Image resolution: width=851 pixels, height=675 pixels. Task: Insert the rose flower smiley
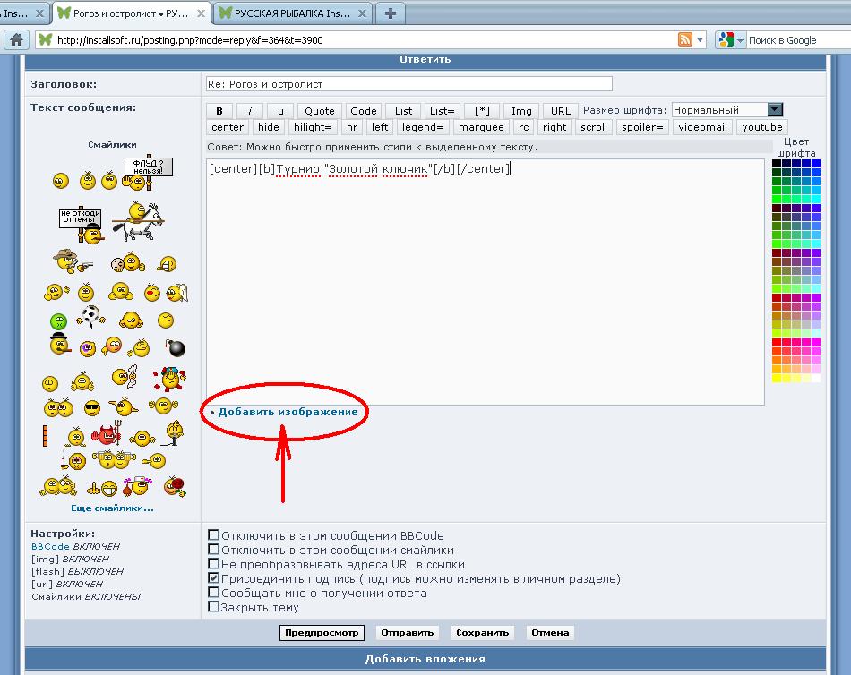point(175,486)
